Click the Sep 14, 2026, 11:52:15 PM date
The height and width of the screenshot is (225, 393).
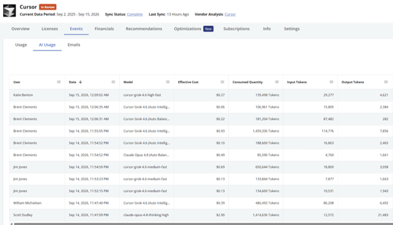[89, 191]
